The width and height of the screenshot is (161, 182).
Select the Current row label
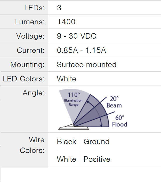31,50
